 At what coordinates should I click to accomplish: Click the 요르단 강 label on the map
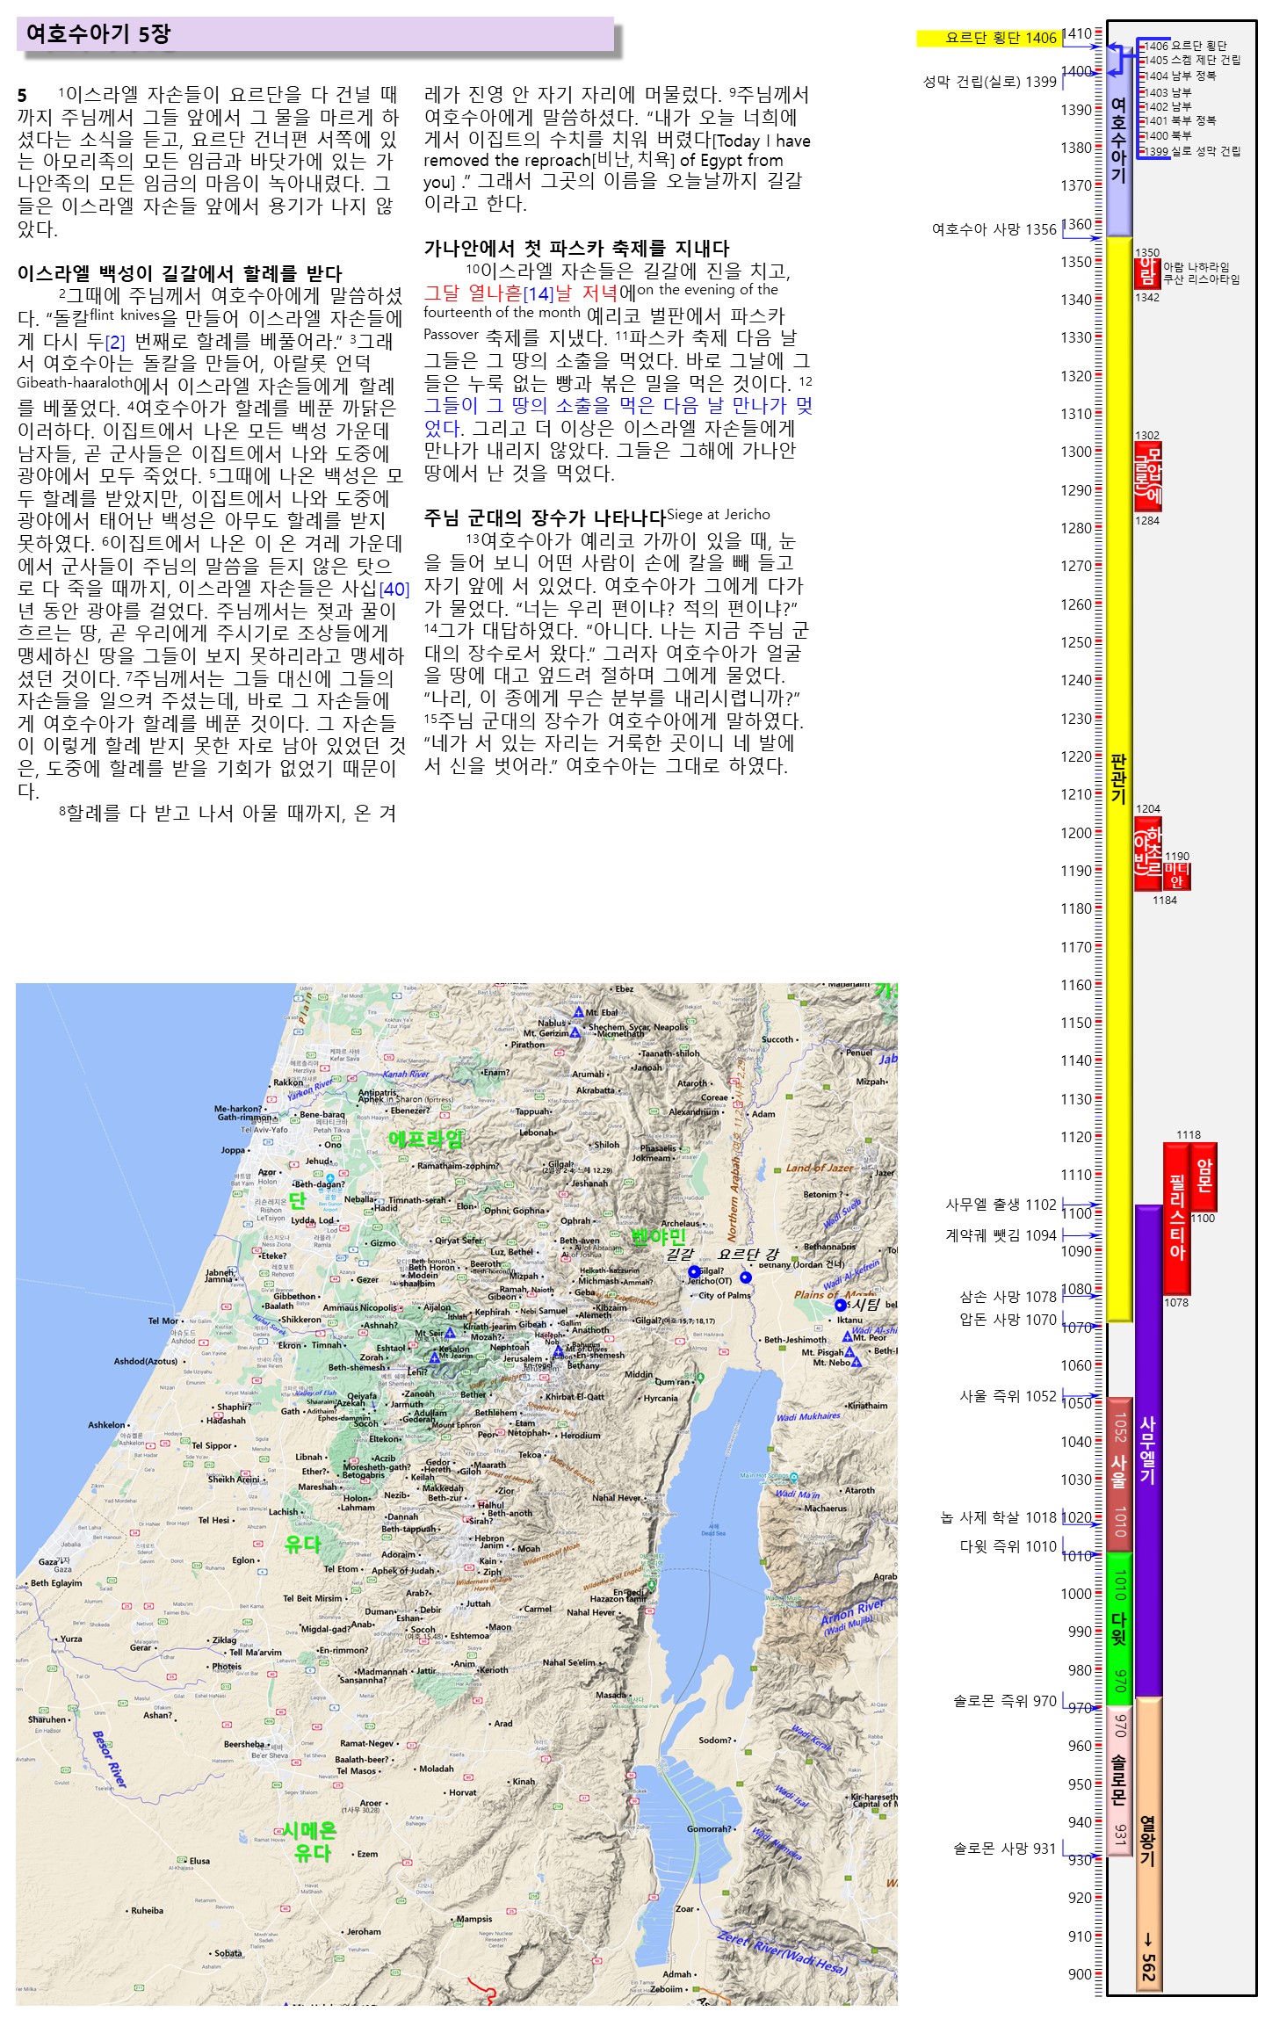coord(748,1255)
